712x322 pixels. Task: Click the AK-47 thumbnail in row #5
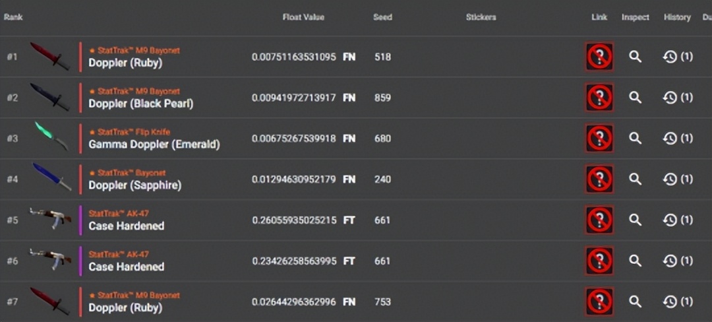point(50,218)
